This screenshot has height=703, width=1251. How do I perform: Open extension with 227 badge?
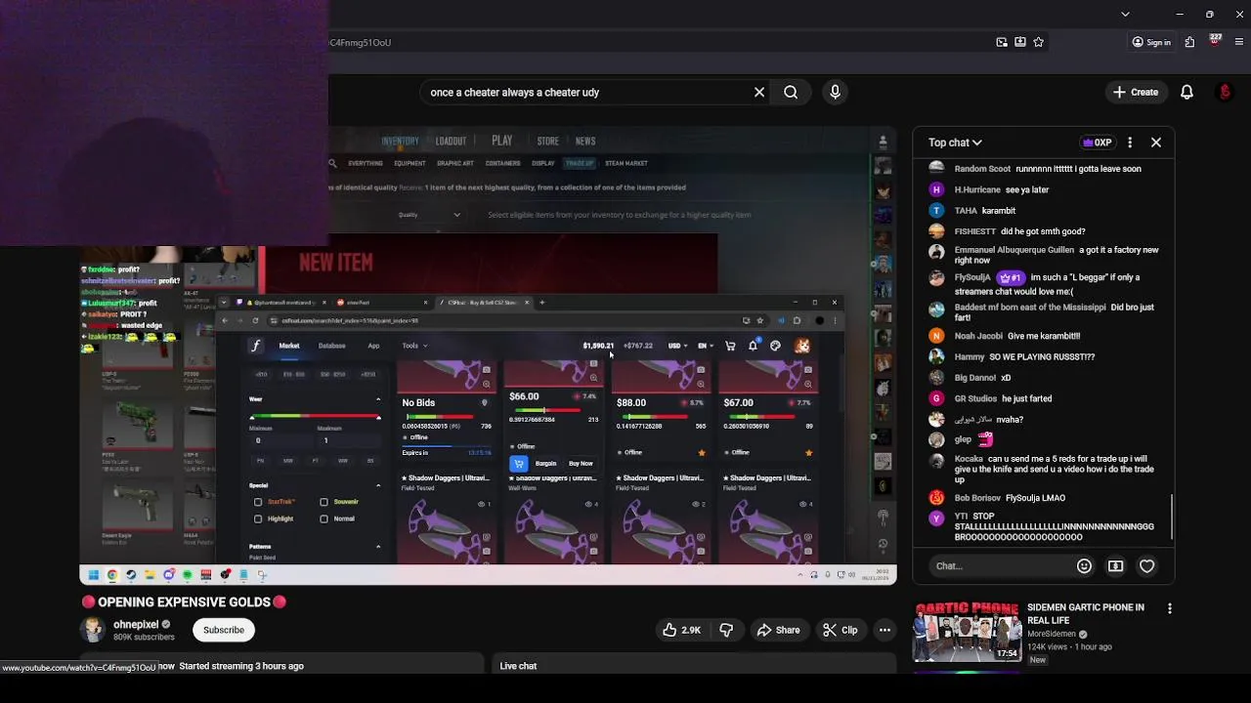1215,41
